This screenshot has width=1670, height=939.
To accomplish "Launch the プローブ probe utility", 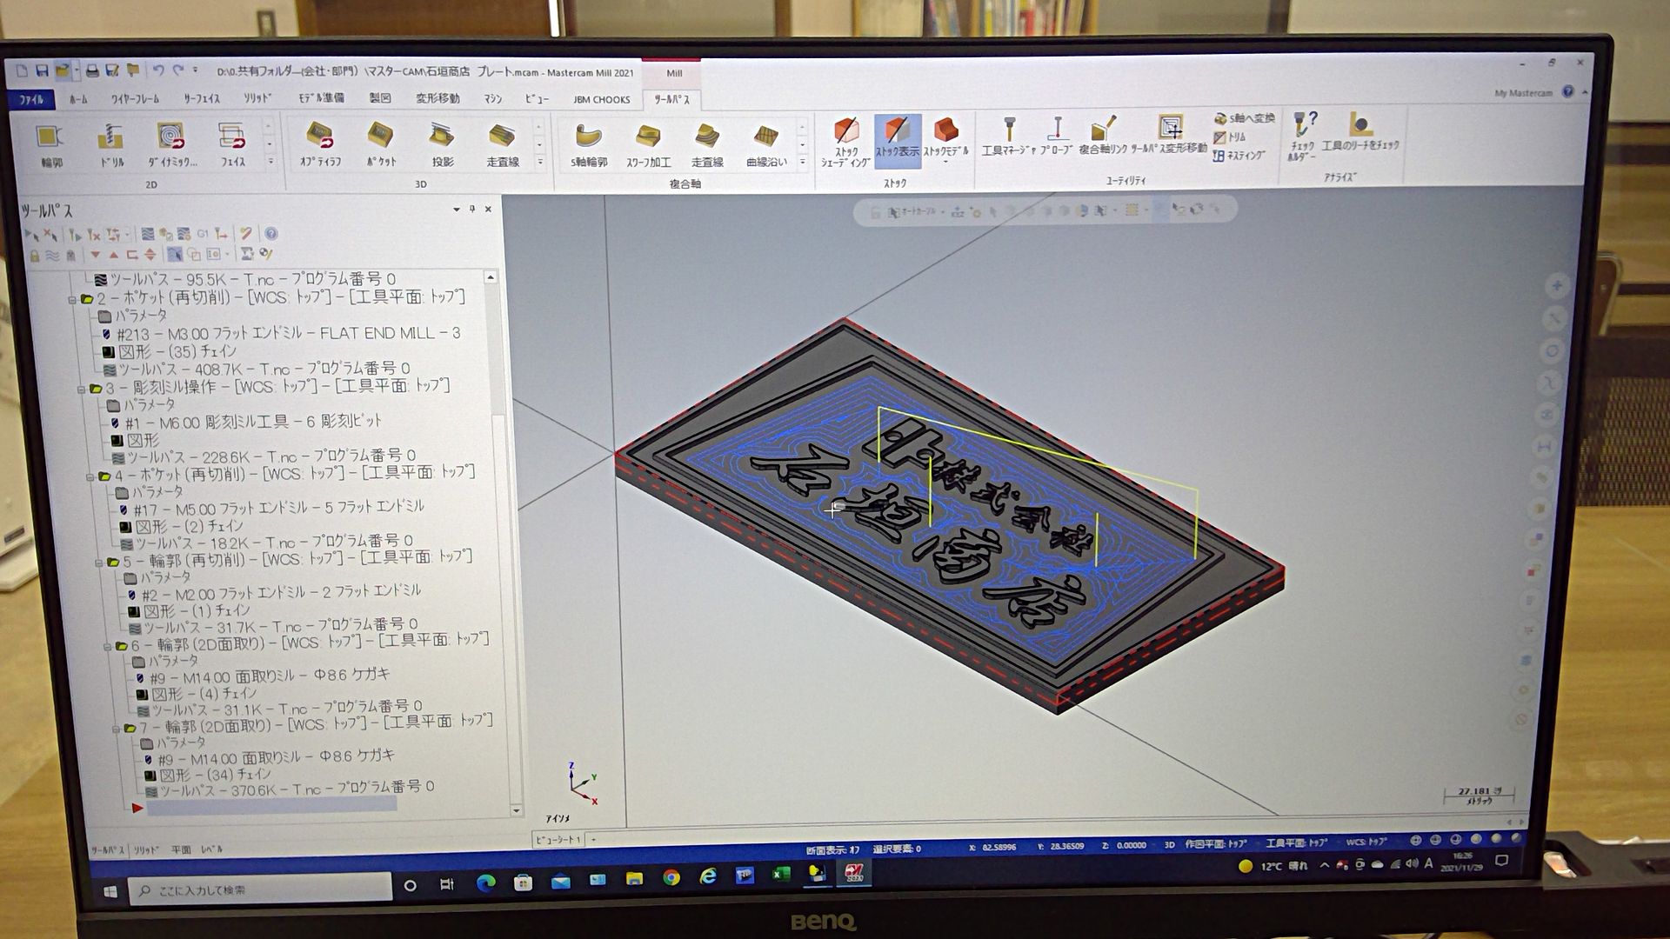I will pos(1057,130).
